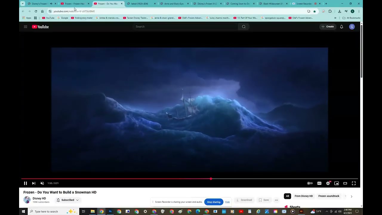Click the Windows taskbar search box

(54, 211)
